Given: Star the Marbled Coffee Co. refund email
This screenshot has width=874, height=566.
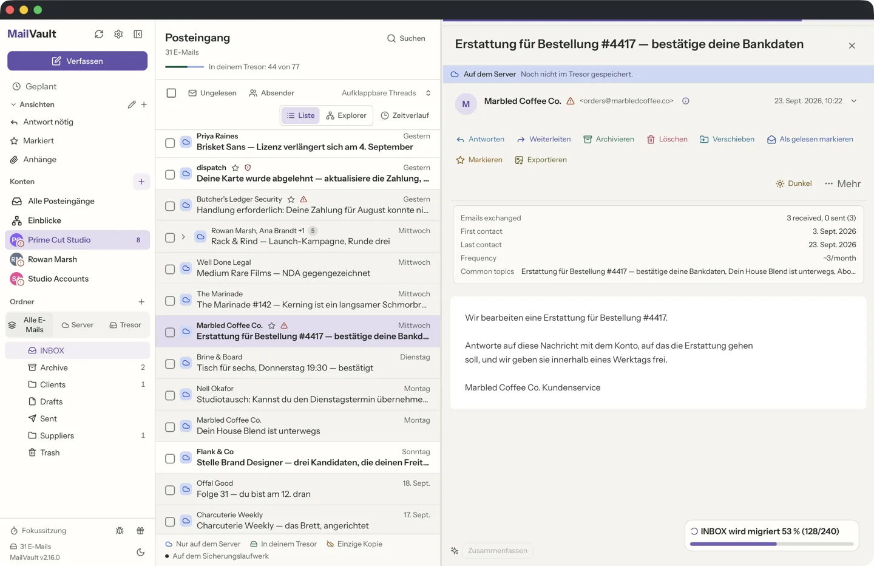Looking at the screenshot, I should (x=272, y=326).
